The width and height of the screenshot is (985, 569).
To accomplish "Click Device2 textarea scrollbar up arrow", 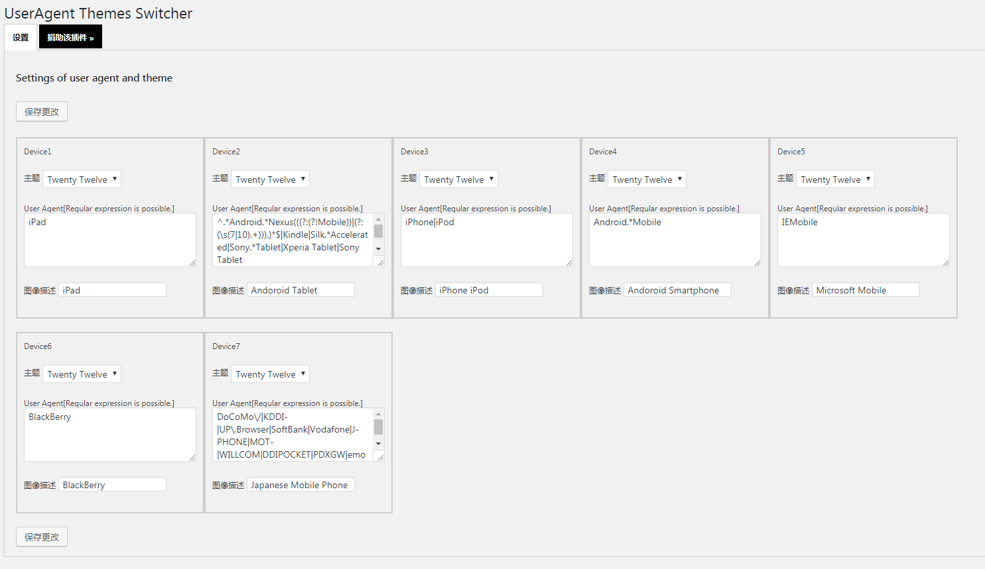I will tap(379, 219).
